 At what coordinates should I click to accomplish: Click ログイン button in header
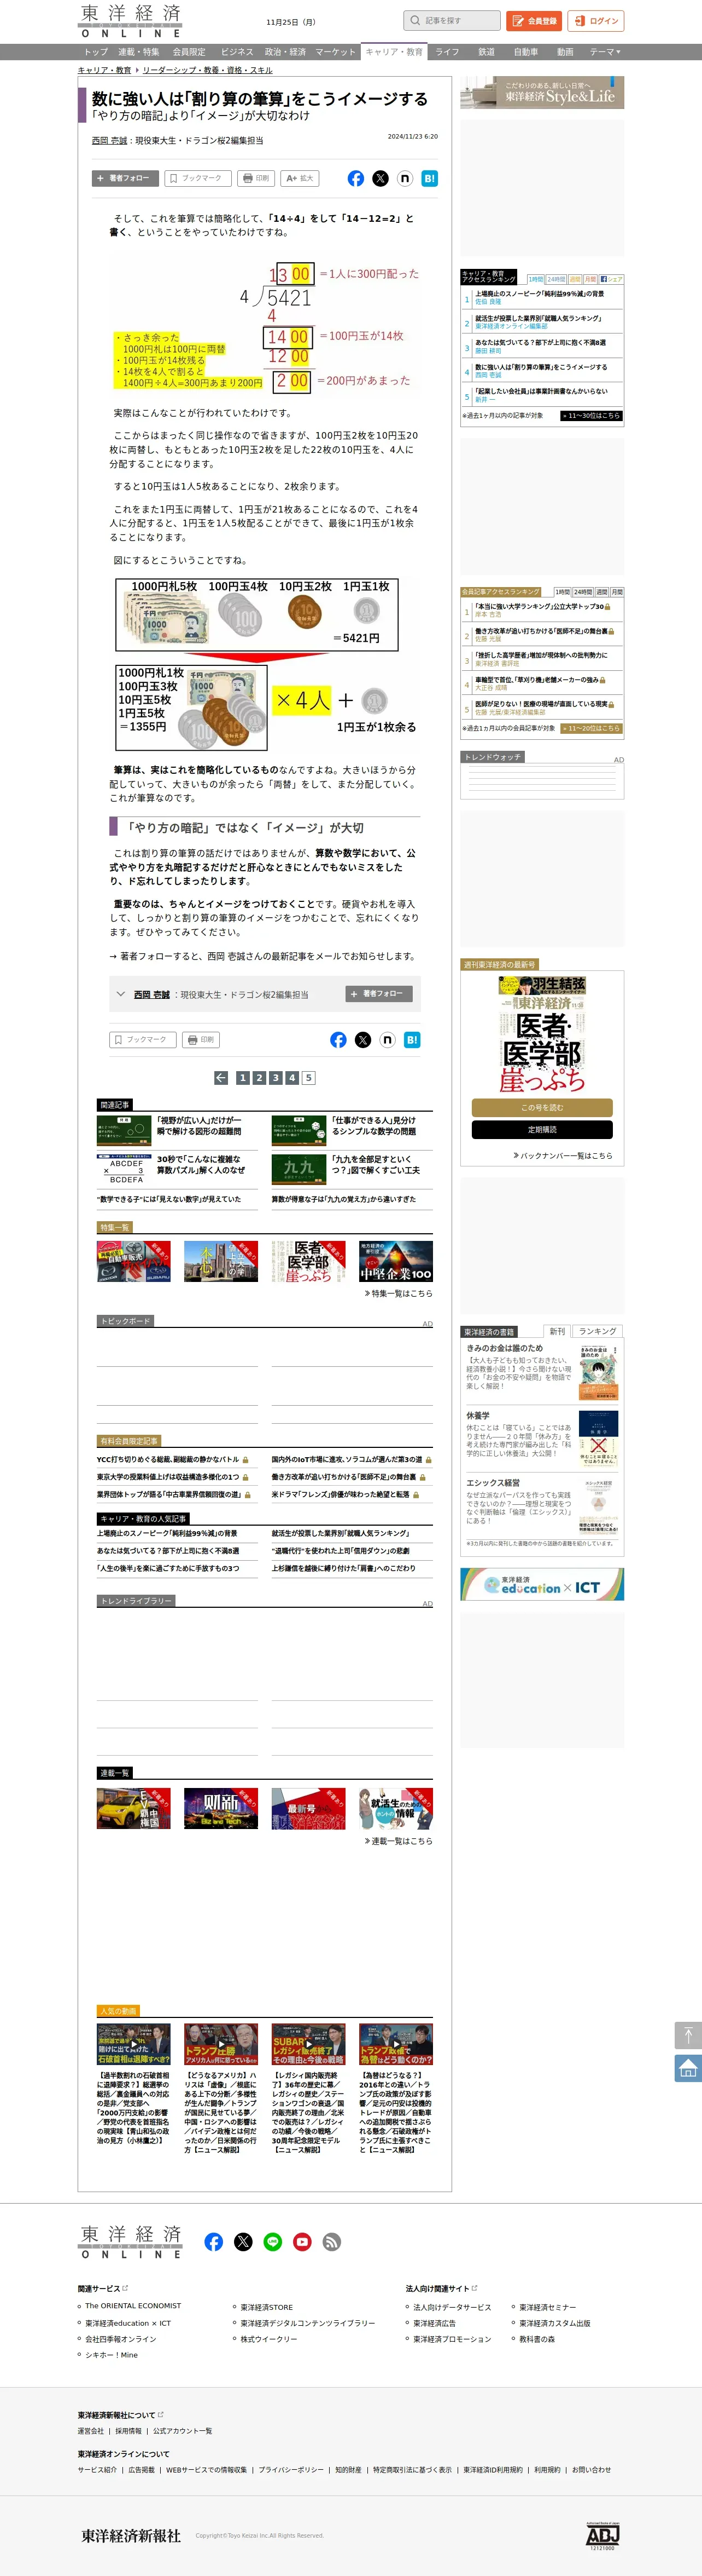(x=596, y=20)
